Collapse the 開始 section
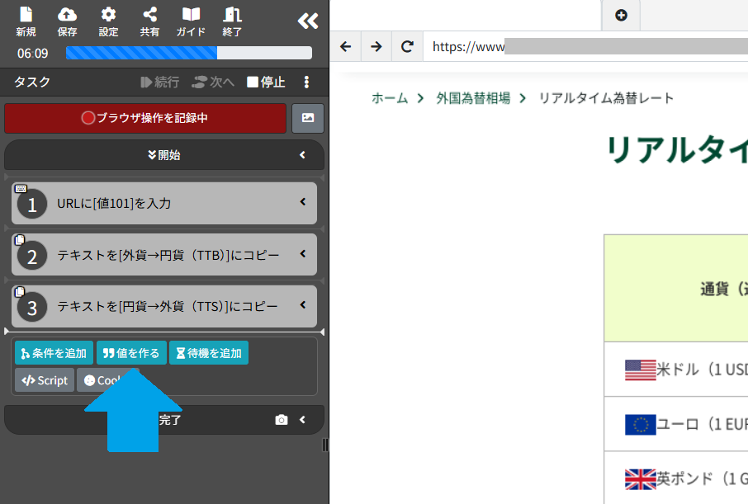The image size is (748, 504). pos(301,155)
